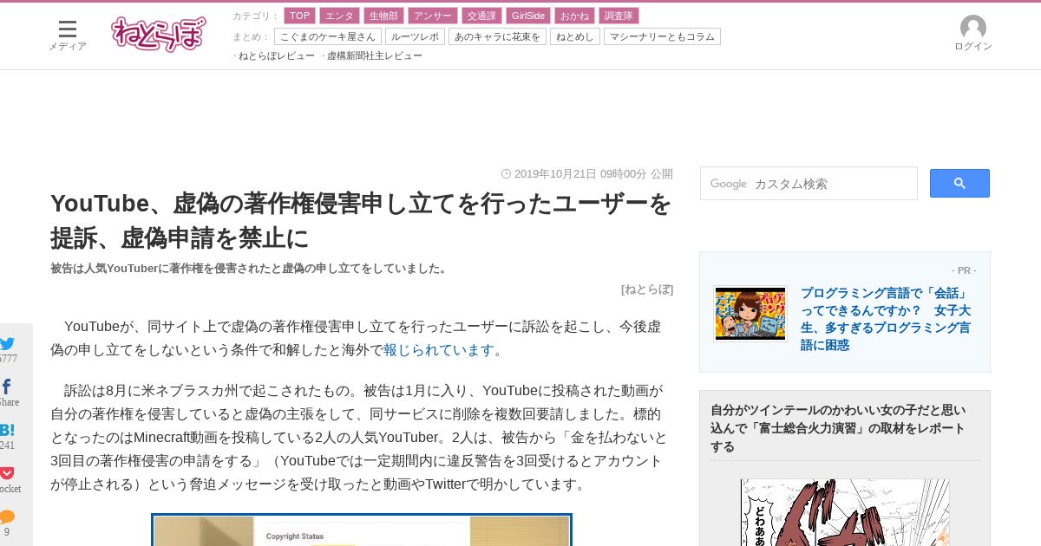Viewport: 1041px width, 546px height.
Task: Open the ログイン user avatar
Action: point(972,34)
